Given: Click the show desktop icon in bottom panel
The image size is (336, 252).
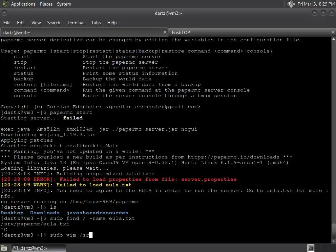Looking at the screenshot, I should pos(4,248).
